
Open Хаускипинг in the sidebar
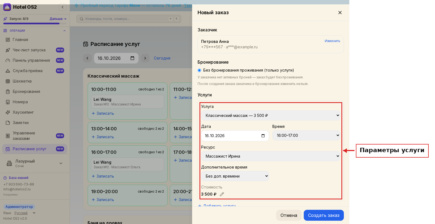[35, 112]
